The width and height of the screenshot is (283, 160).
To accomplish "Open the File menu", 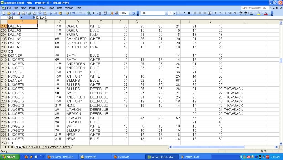I will click(9, 8).
